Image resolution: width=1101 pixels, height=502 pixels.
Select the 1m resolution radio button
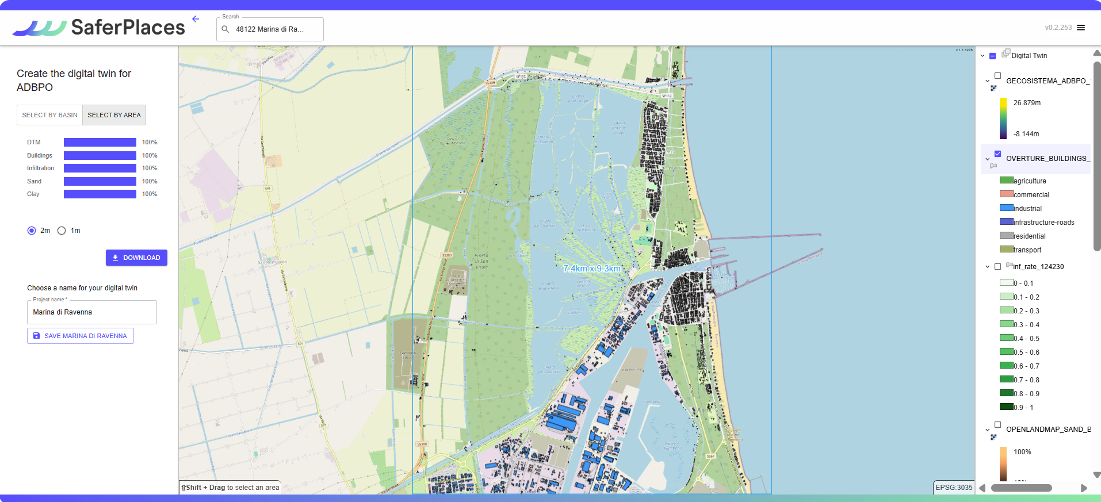[62, 231]
